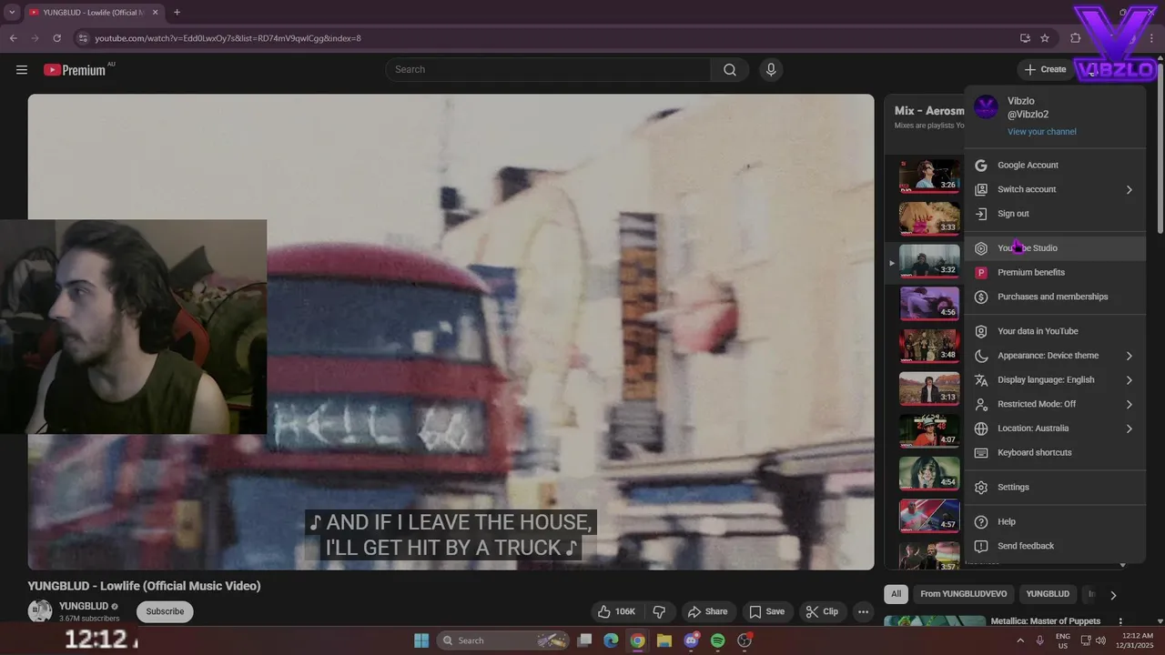Open Purchases and memberships
This screenshot has width=1165, height=655.
click(x=1055, y=297)
